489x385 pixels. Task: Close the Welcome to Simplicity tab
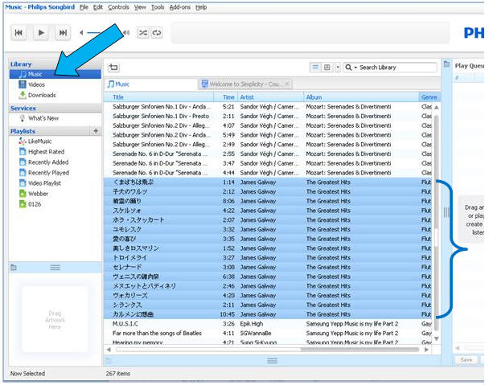tap(287, 84)
